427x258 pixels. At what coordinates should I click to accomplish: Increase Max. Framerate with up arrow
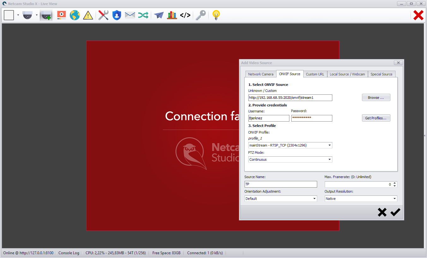point(395,183)
